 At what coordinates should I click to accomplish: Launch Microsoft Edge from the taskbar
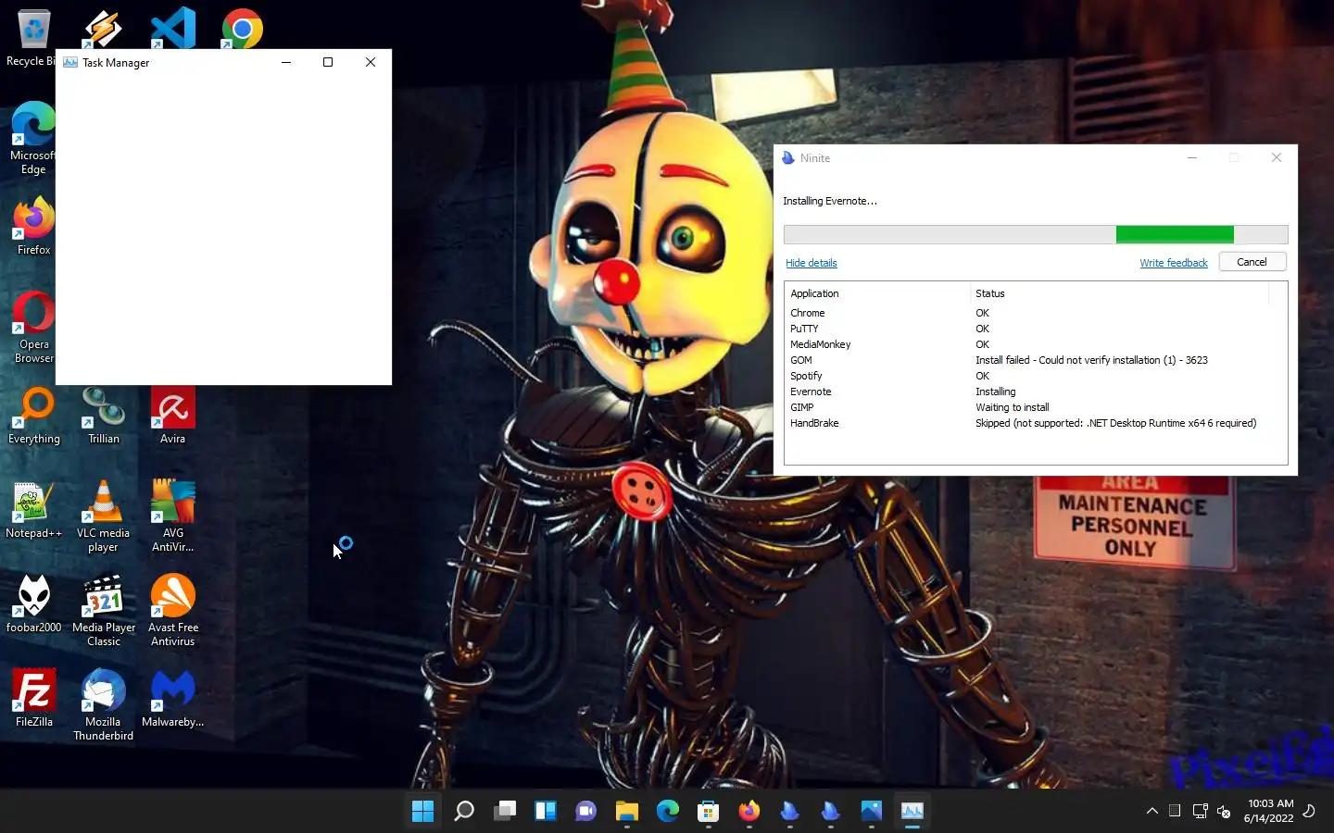coord(667,811)
